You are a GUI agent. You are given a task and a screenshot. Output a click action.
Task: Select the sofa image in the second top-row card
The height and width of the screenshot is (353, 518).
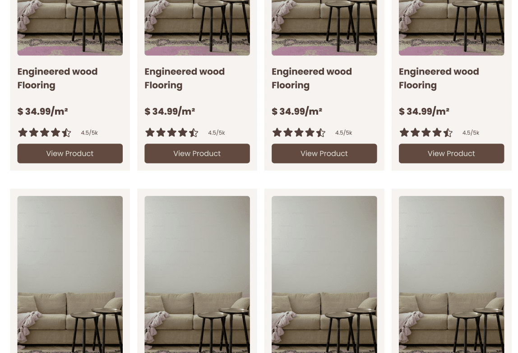coord(197,27)
